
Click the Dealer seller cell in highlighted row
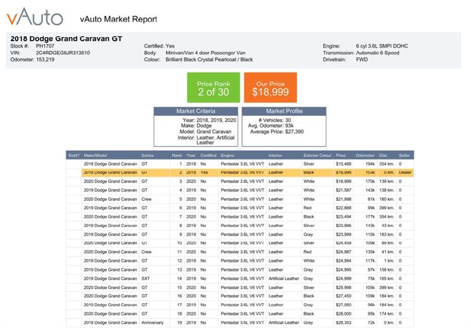405,173
